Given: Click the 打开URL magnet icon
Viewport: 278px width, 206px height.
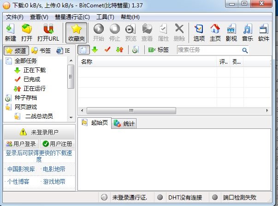Looking at the screenshot, I should [x=48, y=33].
